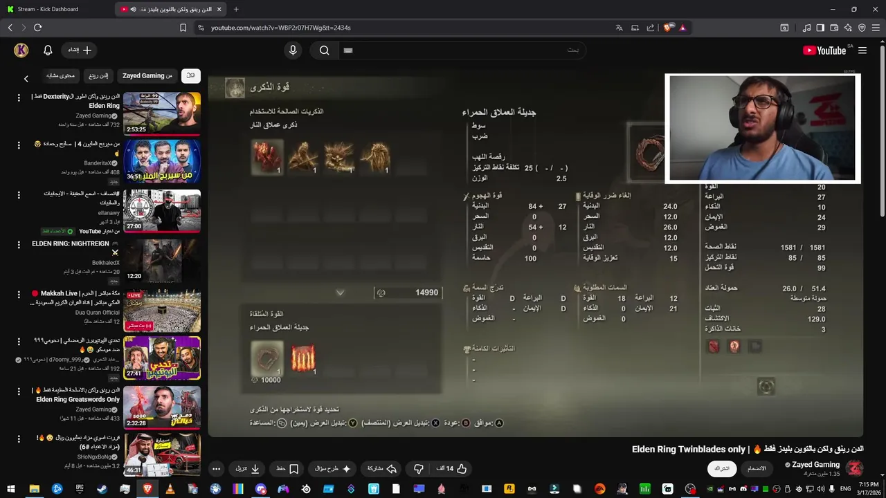Open VLC media player from taskbar
886x498 pixels.
(170, 489)
